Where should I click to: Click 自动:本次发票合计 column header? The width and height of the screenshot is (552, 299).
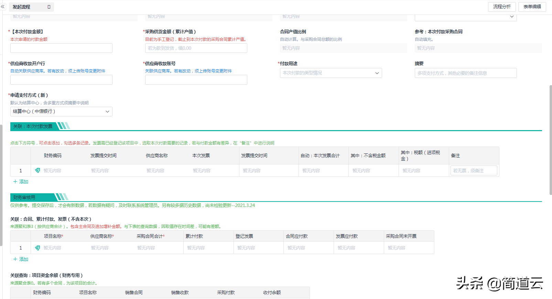(320, 156)
